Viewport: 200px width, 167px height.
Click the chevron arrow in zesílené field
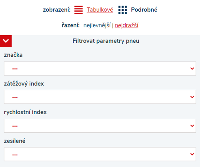tap(192, 154)
